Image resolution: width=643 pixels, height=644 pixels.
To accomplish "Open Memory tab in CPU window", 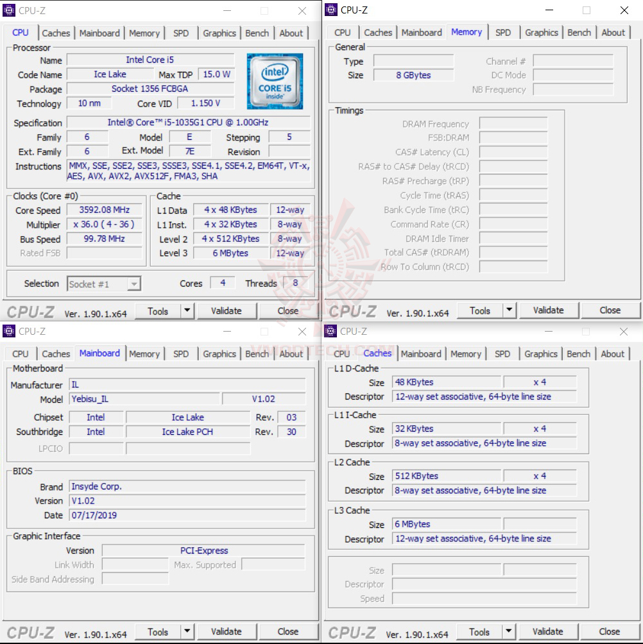I will [144, 33].
